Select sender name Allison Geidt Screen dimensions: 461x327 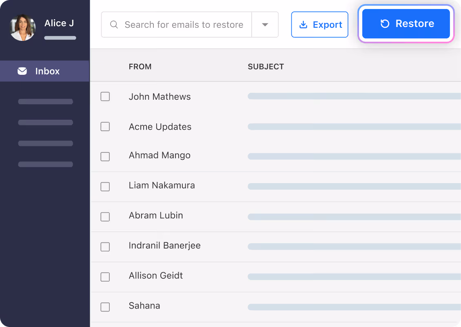(156, 275)
